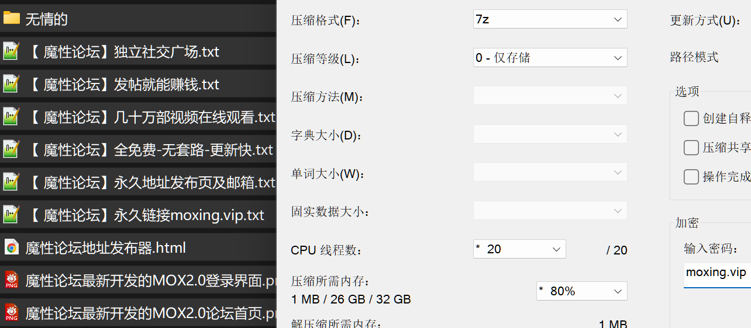Open the 压缩格式 7z dropdown
The height and width of the screenshot is (328, 751).
click(550, 19)
